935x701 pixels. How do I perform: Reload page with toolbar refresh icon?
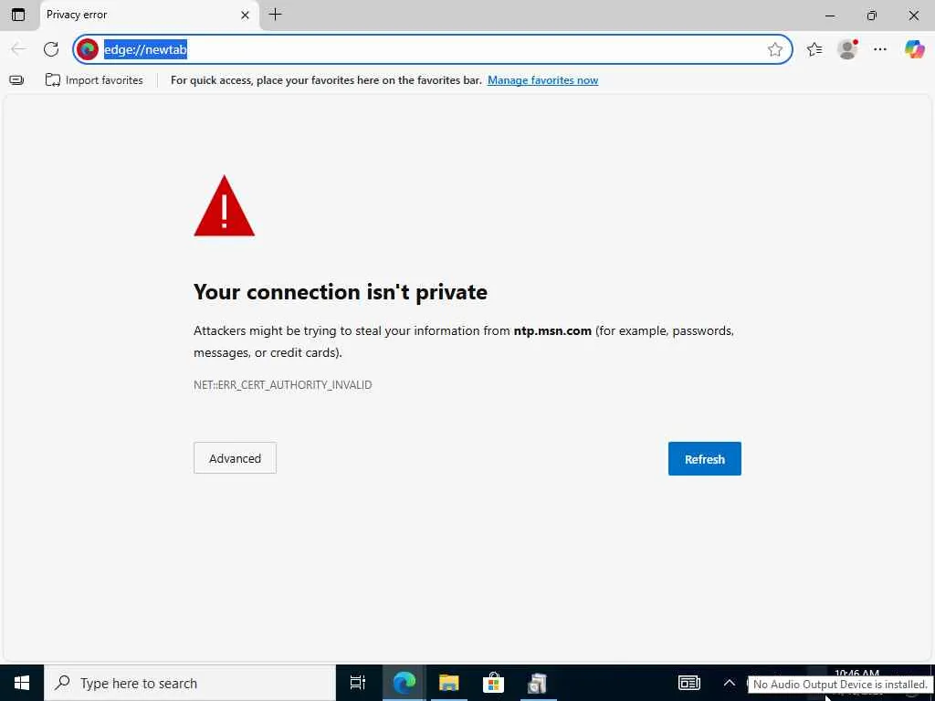point(51,49)
